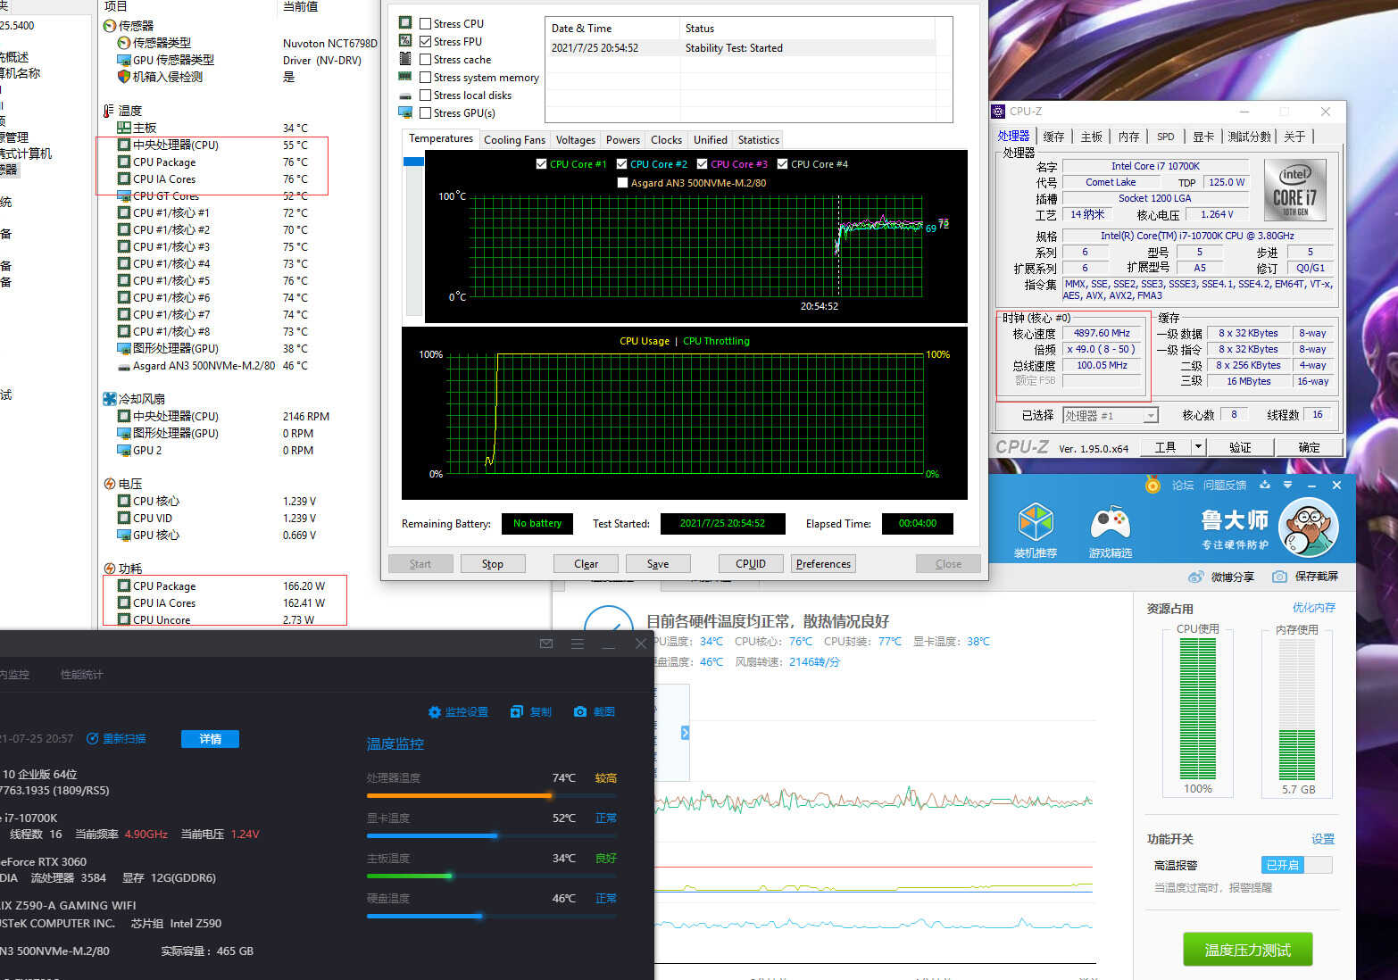Click the blue 详情 button
The height and width of the screenshot is (980, 1398).
coord(210,739)
